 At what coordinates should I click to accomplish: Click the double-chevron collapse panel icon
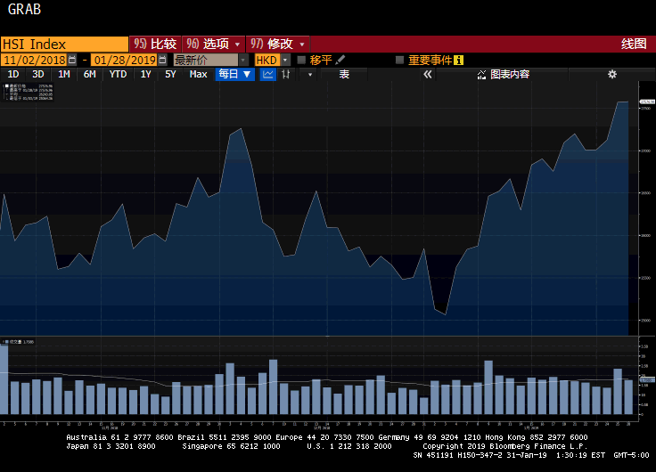tap(428, 75)
